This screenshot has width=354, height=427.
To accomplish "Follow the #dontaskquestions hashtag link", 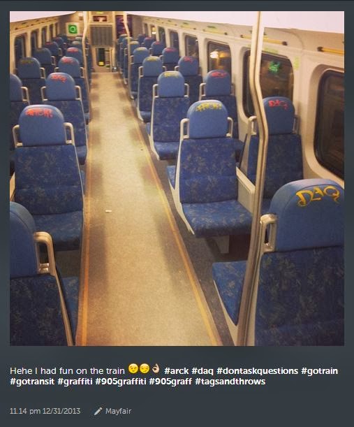I will coord(257,371).
